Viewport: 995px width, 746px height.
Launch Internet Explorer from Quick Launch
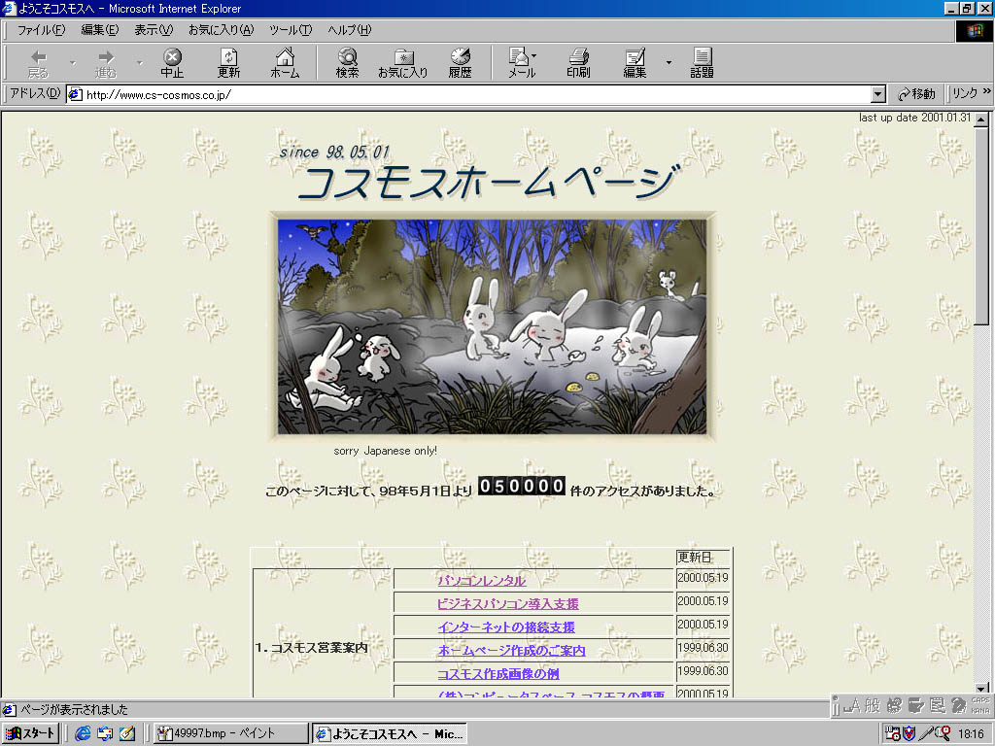point(83,734)
